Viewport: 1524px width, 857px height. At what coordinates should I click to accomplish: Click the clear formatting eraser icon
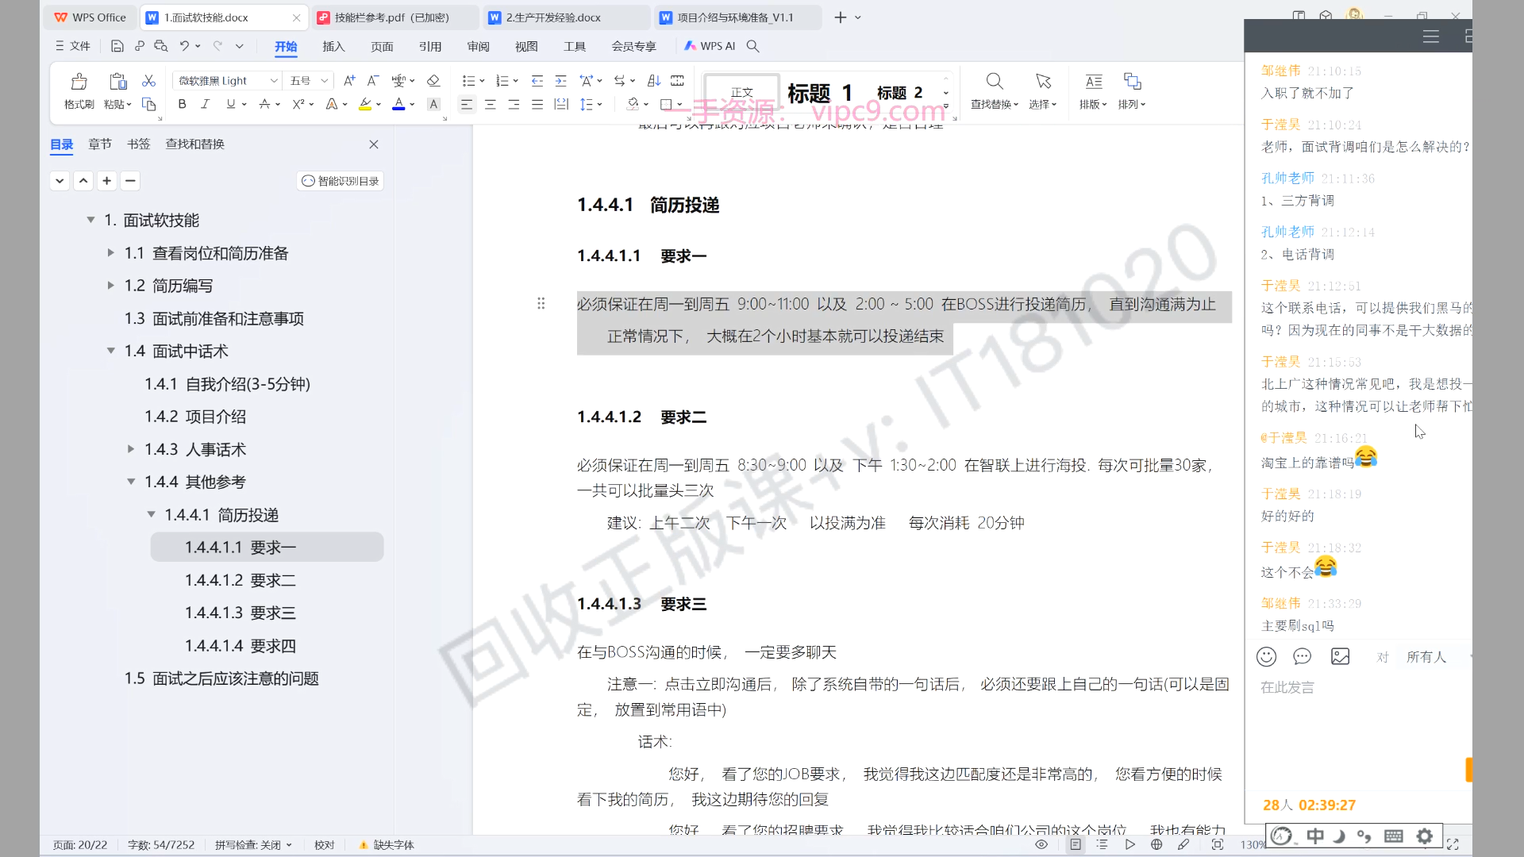tap(433, 81)
